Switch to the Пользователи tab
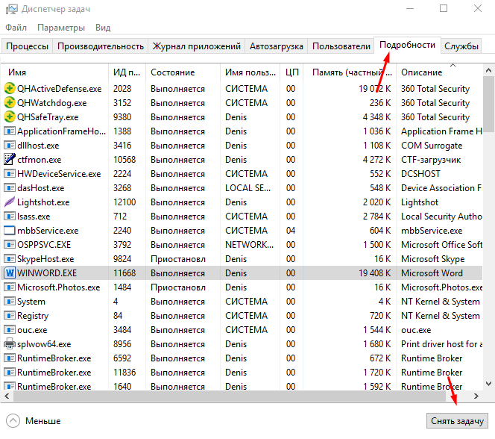 click(341, 46)
